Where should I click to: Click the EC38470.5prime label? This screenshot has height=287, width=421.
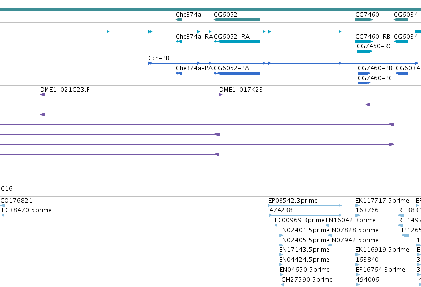[27, 210]
